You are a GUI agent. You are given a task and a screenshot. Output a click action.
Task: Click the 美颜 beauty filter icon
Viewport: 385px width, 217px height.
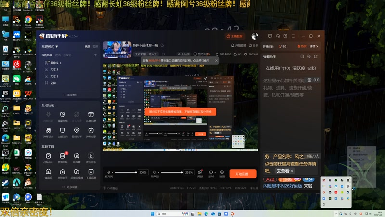tap(200, 173)
